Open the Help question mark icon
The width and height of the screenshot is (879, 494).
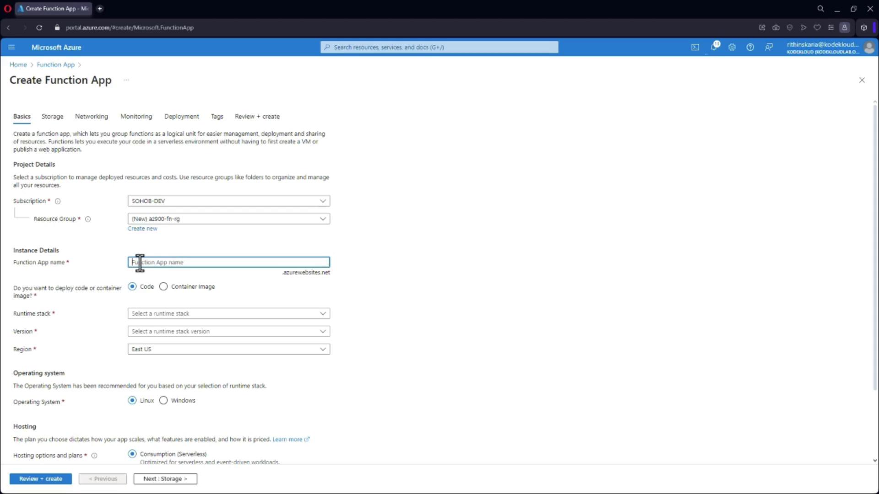coord(750,47)
